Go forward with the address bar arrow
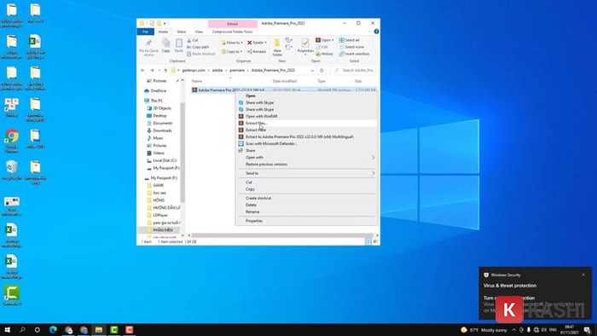The width and height of the screenshot is (597, 336). click(152, 71)
